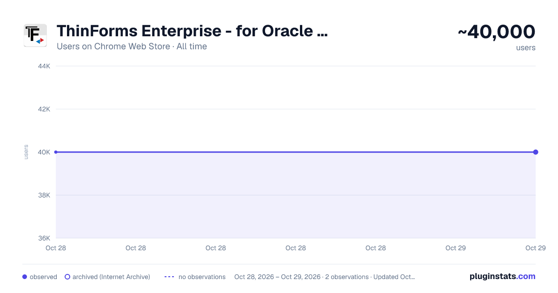Click the 'observed' legend label
Image resolution: width=558 pixels, height=293 pixels.
tap(43, 277)
